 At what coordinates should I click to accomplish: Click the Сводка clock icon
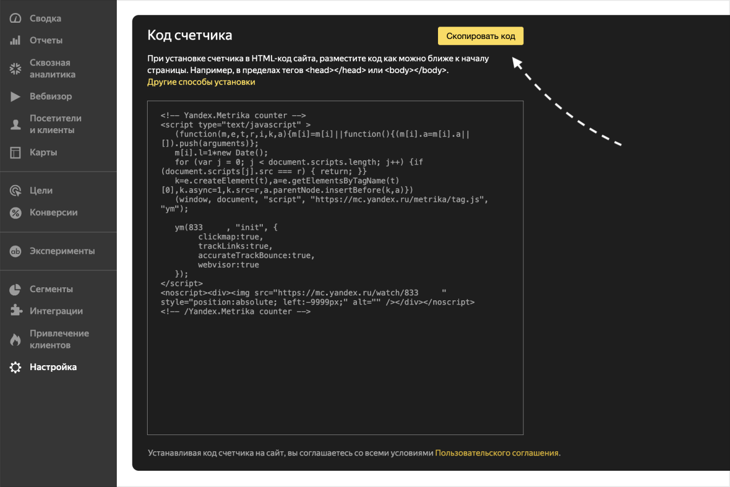[x=15, y=18]
